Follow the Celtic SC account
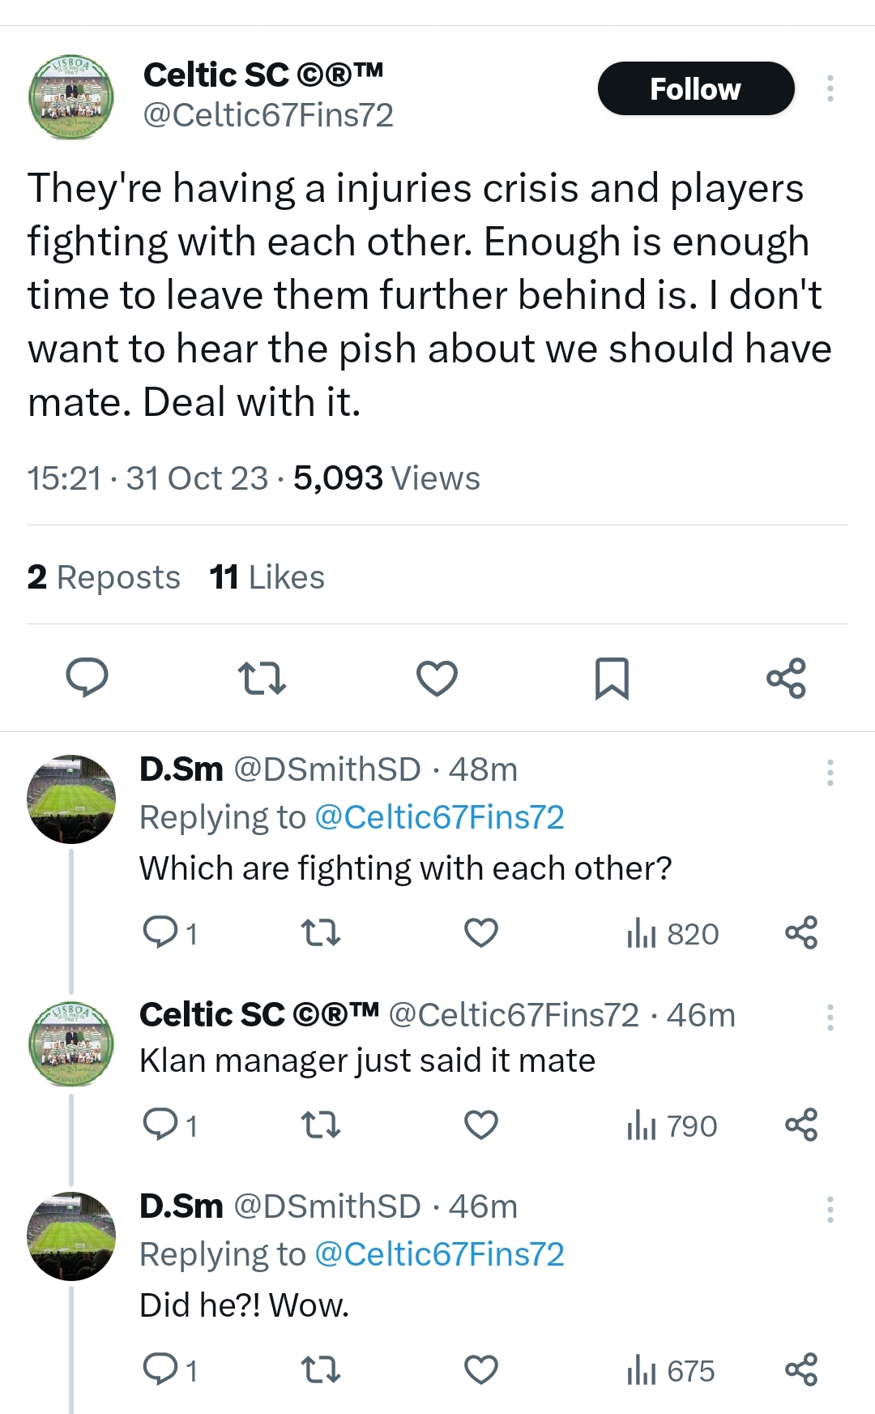The height and width of the screenshot is (1414, 875). point(695,88)
